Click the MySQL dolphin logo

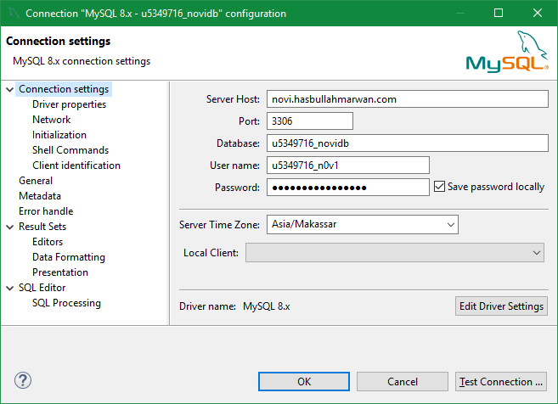coord(507,52)
